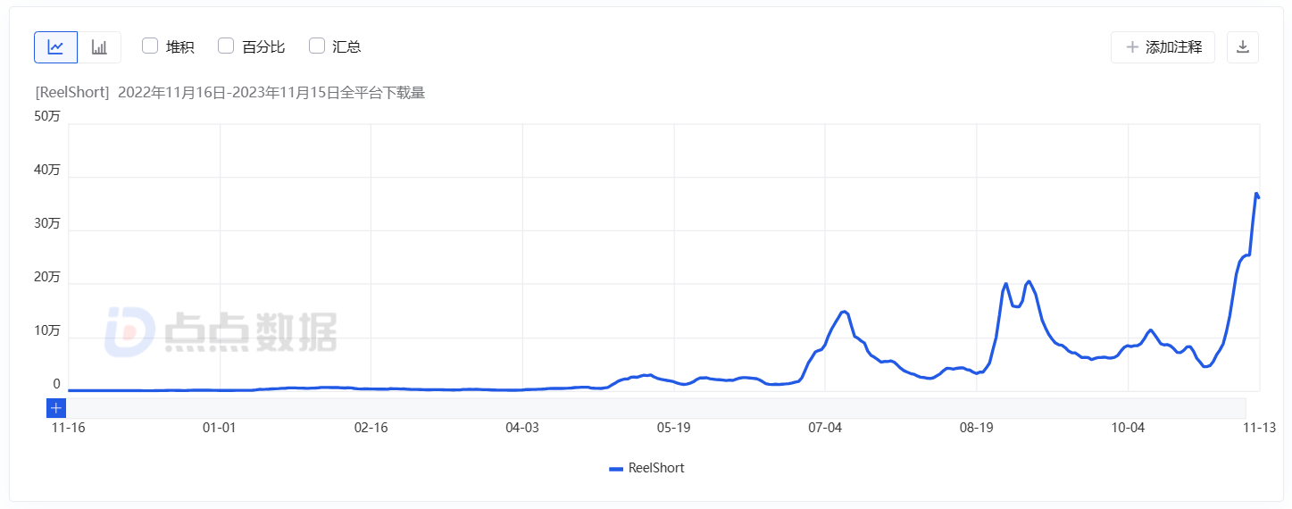Enable the 汇总 checkbox
1292x509 pixels.
click(317, 46)
